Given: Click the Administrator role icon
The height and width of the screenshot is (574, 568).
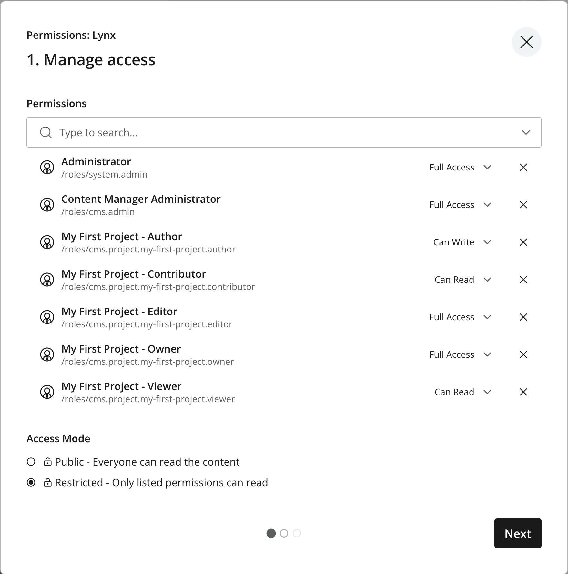Looking at the screenshot, I should [x=47, y=167].
